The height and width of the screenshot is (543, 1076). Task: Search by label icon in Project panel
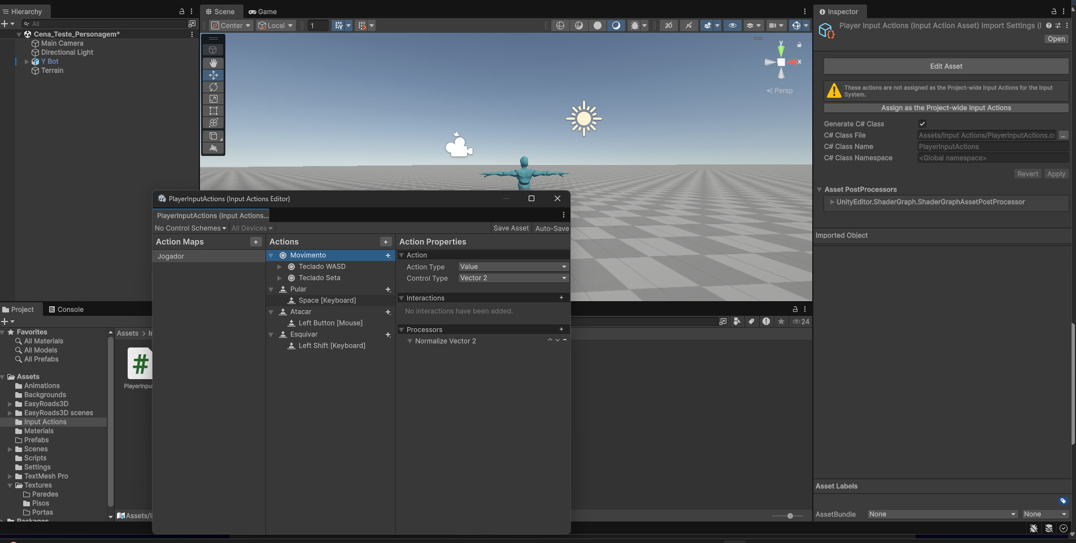[752, 322]
